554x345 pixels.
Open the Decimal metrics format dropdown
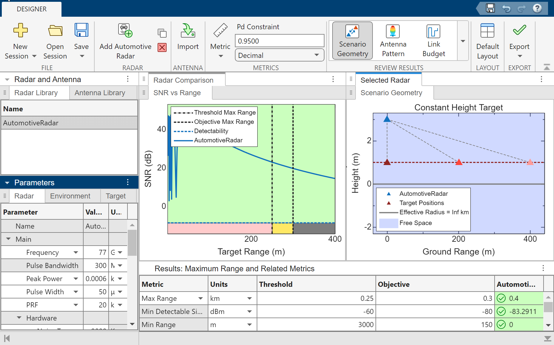pos(317,55)
